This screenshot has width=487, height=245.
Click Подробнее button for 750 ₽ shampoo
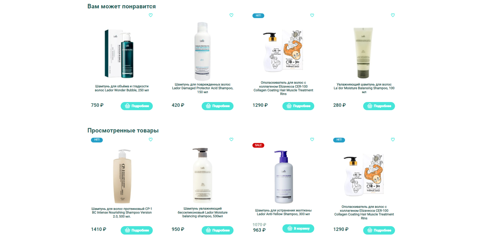click(137, 106)
